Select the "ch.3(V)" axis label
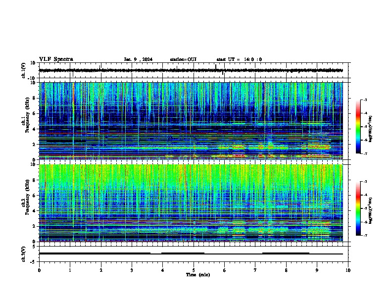 point(24,254)
